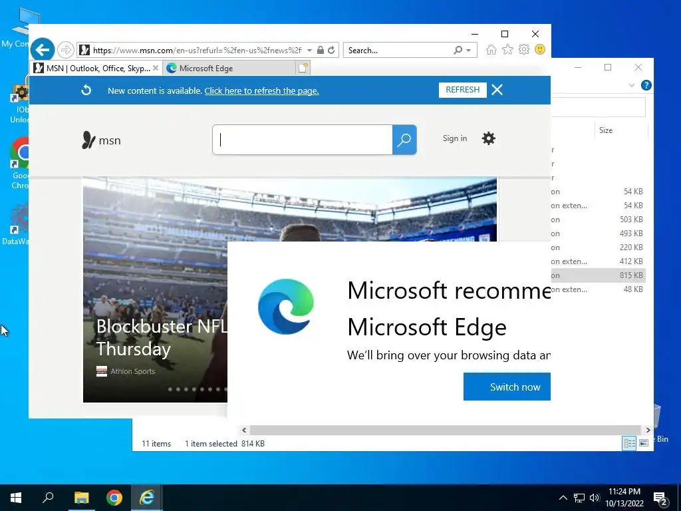
Task: Go back using the IE back arrow
Action: 42,50
